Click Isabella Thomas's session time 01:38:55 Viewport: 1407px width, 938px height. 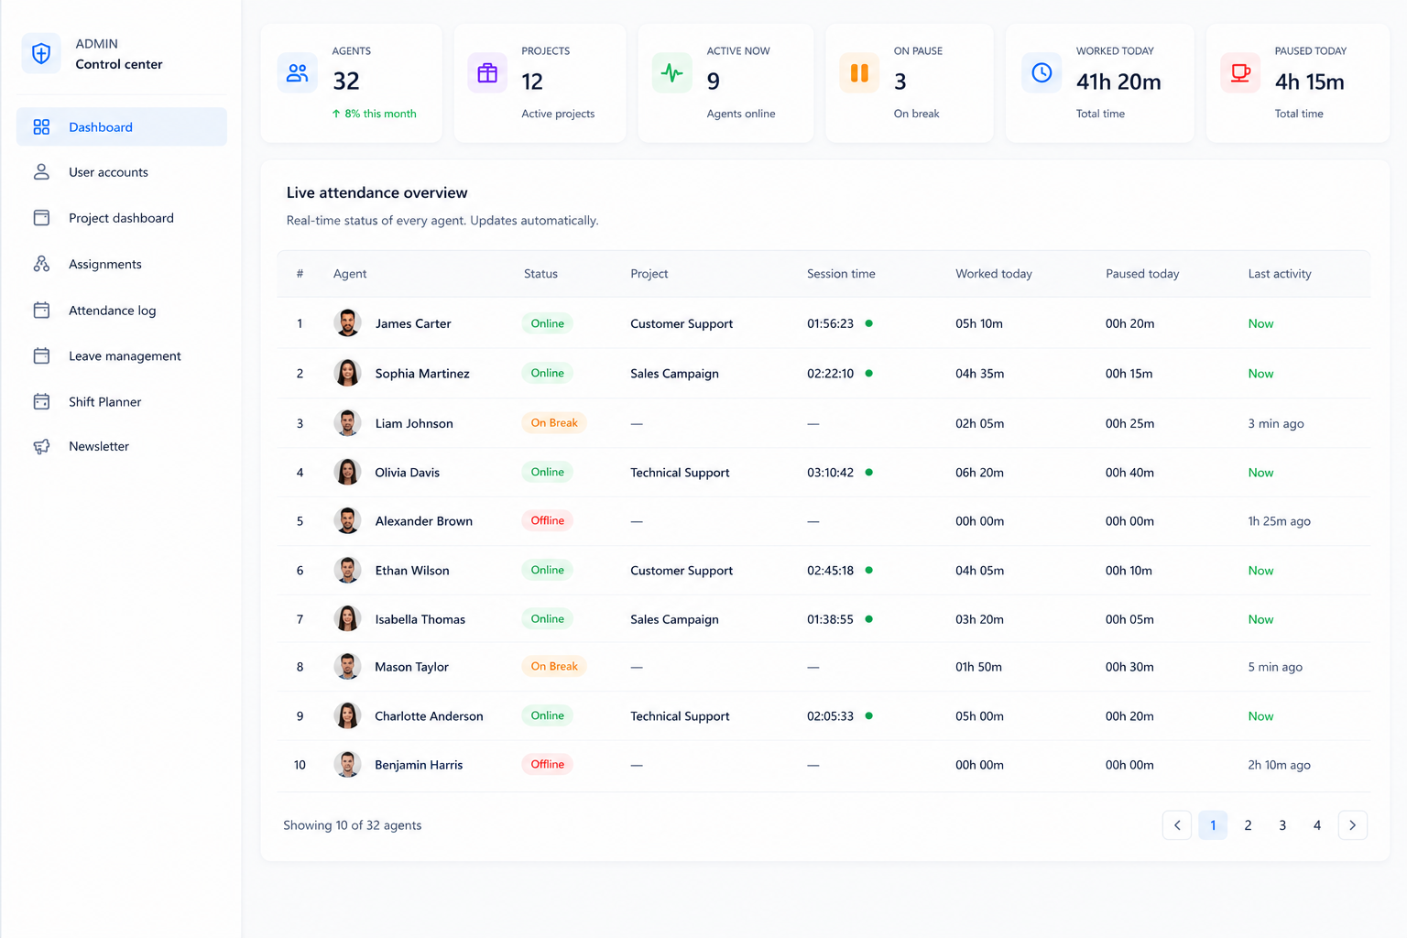tap(830, 619)
